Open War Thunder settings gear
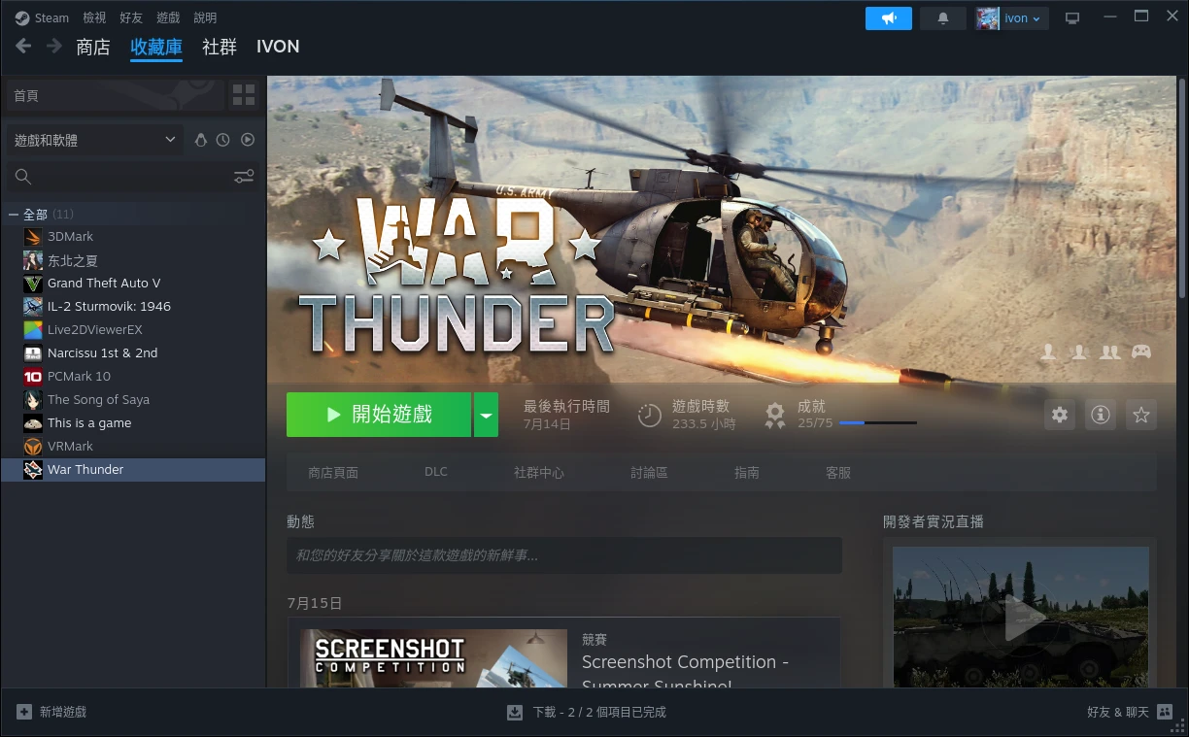 [x=1060, y=415]
